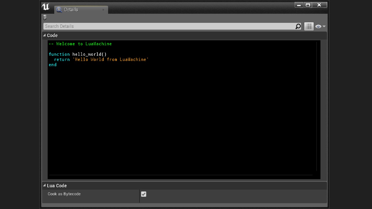Screen dimensions: 372x209
Task: Open the property matrix grid view
Action: pos(309,26)
